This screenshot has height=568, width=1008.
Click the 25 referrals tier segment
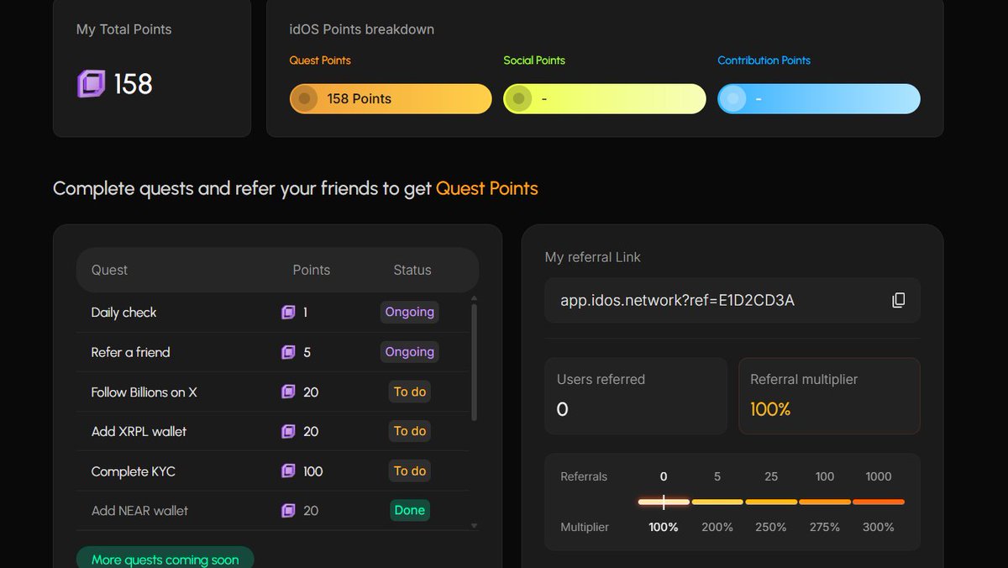(771, 502)
